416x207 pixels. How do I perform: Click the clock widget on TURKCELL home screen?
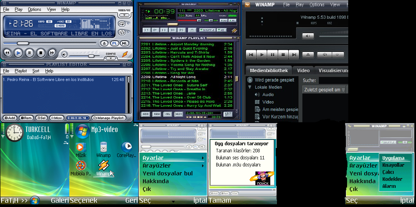coord(14,133)
